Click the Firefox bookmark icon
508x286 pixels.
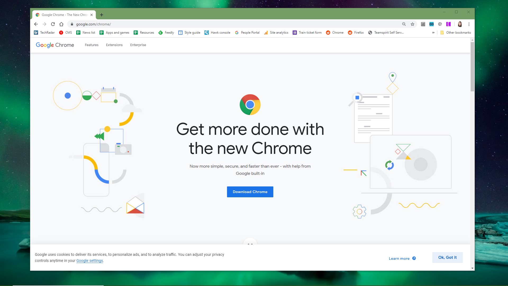point(350,33)
